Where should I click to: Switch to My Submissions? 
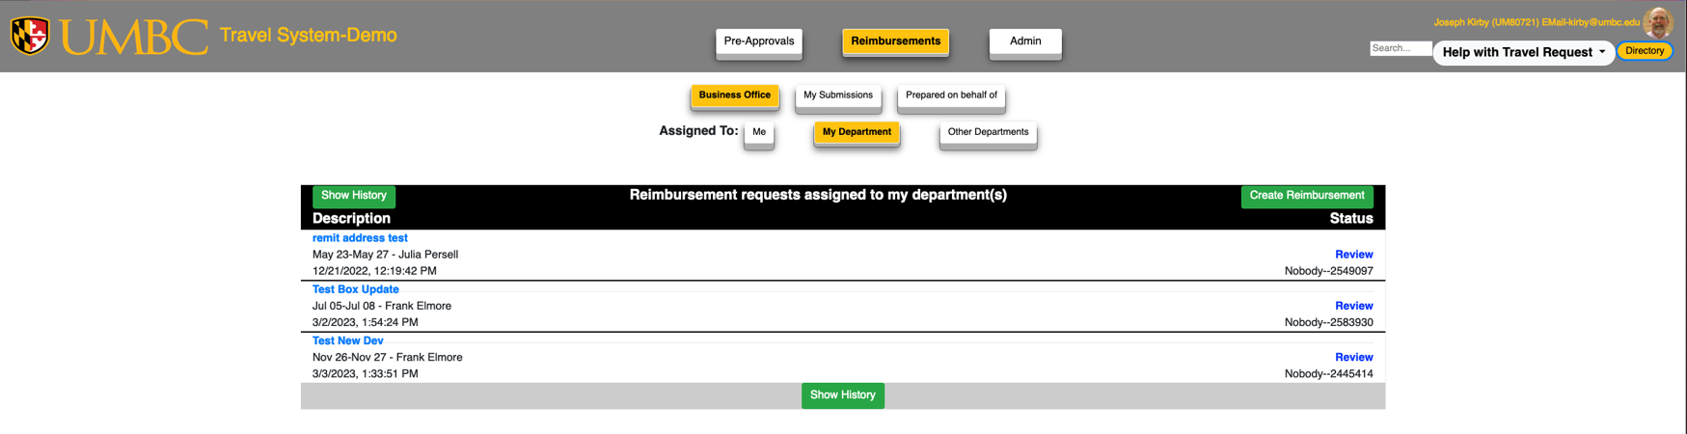838,95
